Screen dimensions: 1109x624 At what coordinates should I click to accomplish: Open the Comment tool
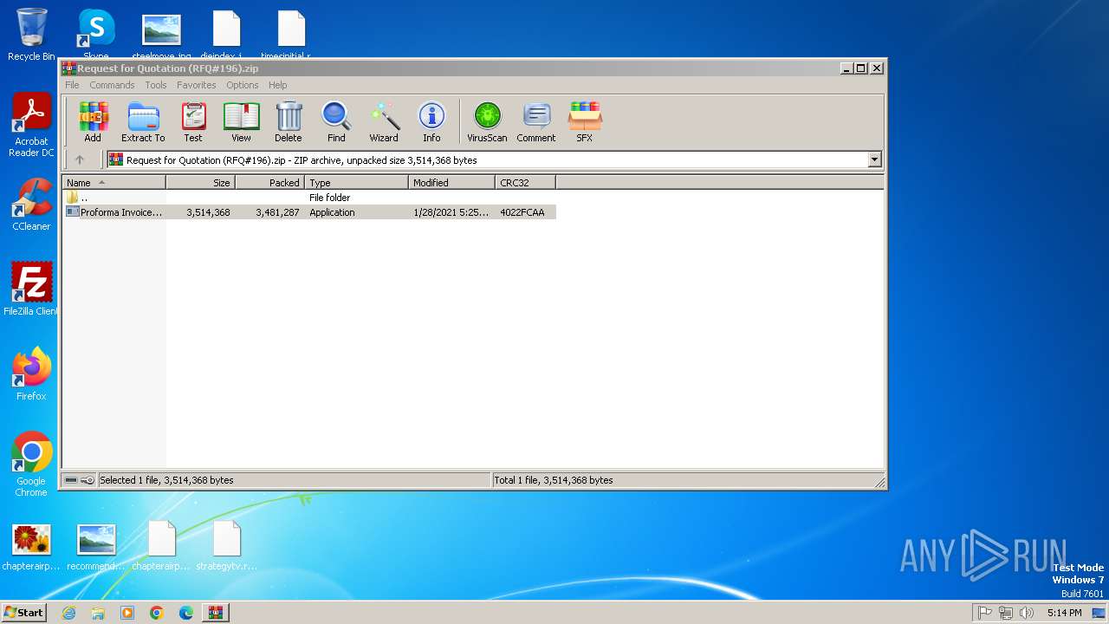[536, 121]
